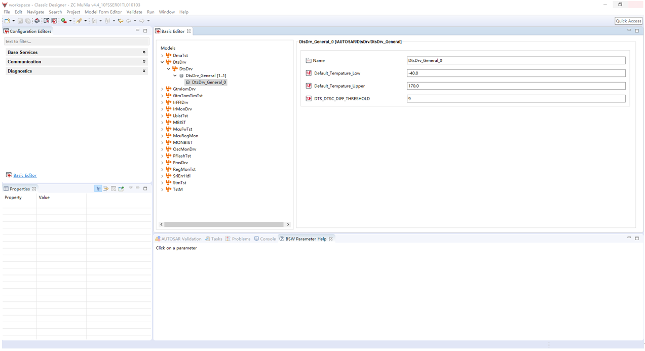Click the Name input field

click(516, 60)
